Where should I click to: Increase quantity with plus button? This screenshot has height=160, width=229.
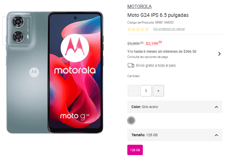click(x=158, y=91)
